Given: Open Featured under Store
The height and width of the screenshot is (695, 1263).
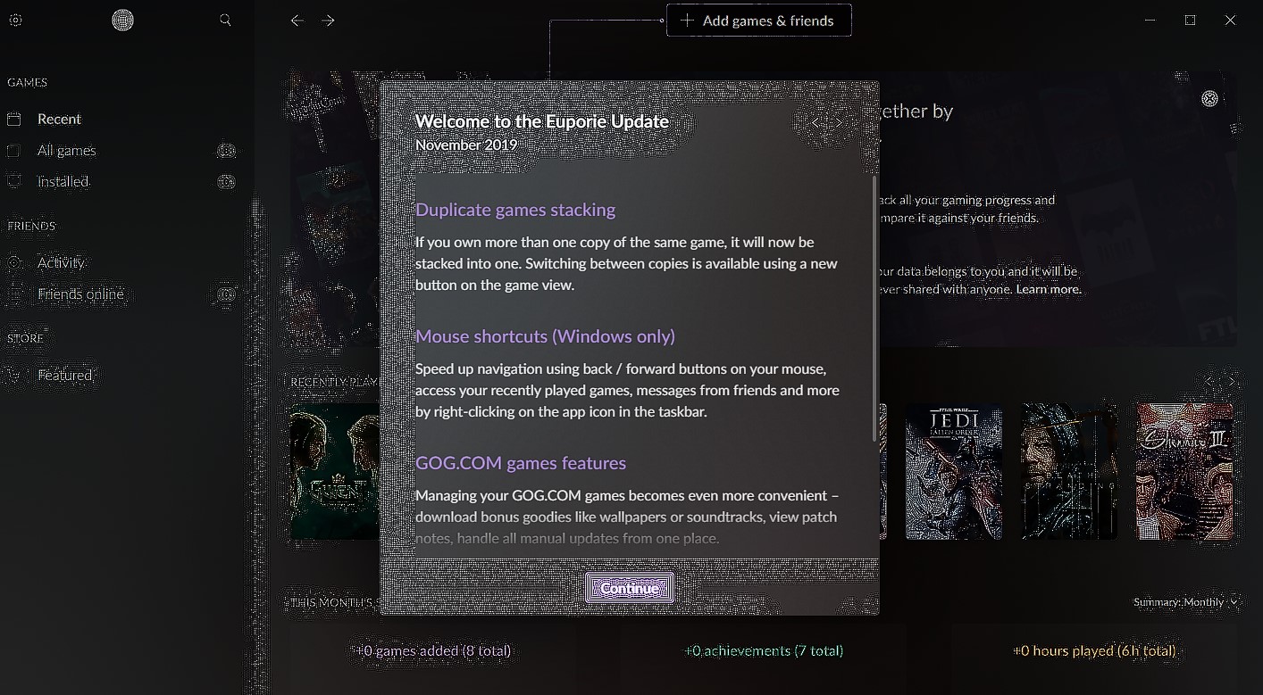Looking at the screenshot, I should coord(64,376).
